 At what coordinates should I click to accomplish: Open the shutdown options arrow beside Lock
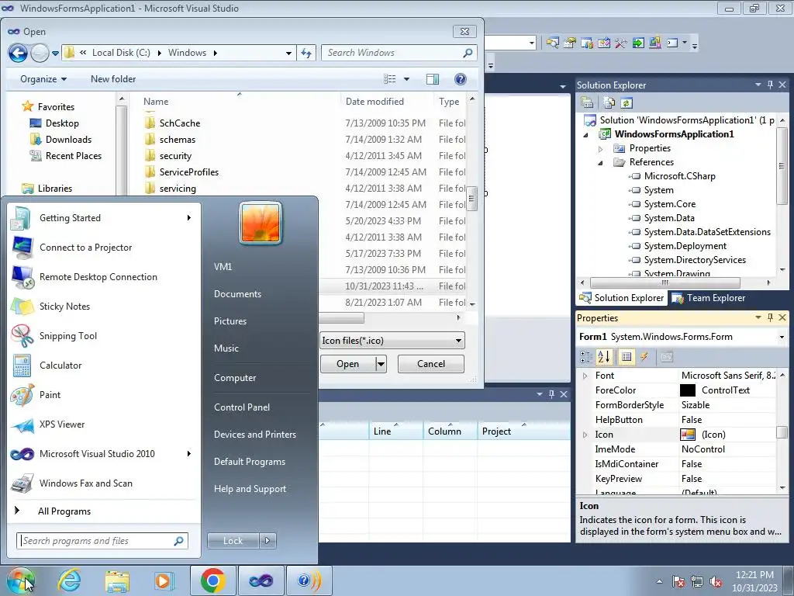(x=268, y=541)
